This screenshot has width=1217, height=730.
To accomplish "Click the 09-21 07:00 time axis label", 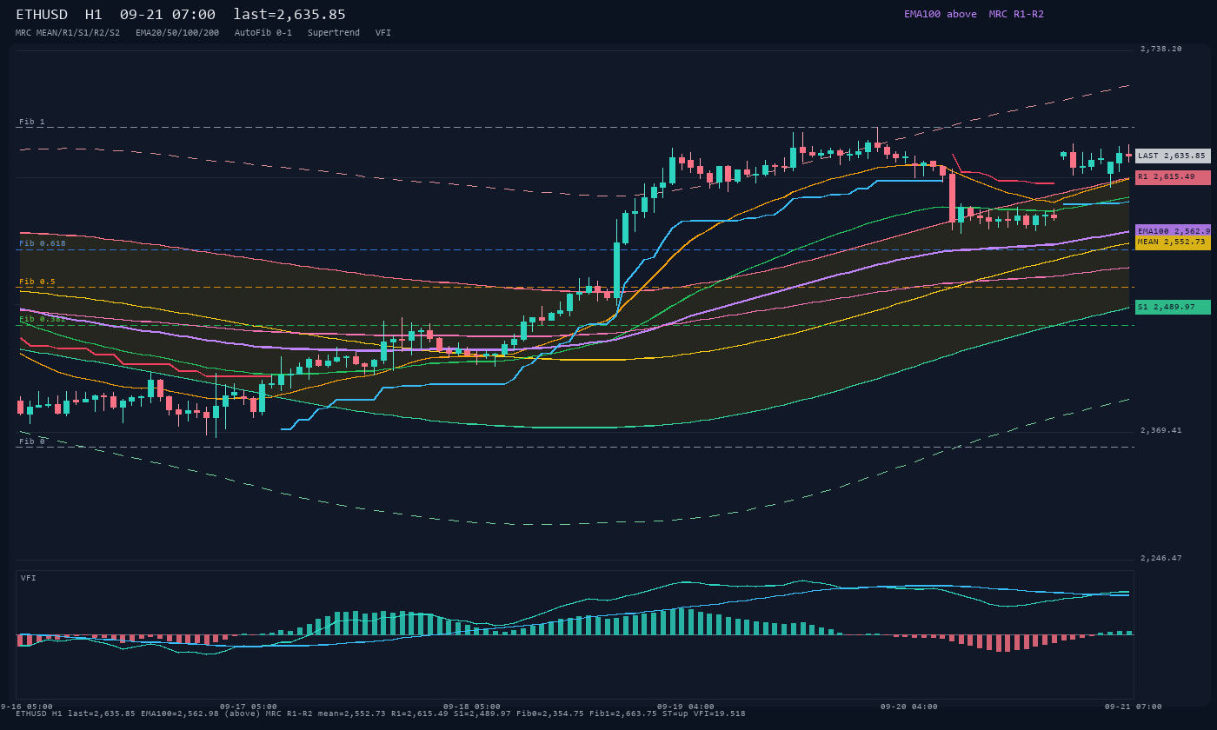I will coord(1134,707).
